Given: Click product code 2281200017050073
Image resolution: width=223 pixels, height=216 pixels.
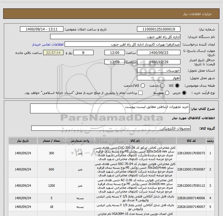Looking at the screenshot, I should point(191,153).
